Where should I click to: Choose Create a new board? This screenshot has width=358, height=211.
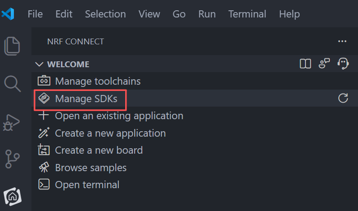click(x=99, y=151)
